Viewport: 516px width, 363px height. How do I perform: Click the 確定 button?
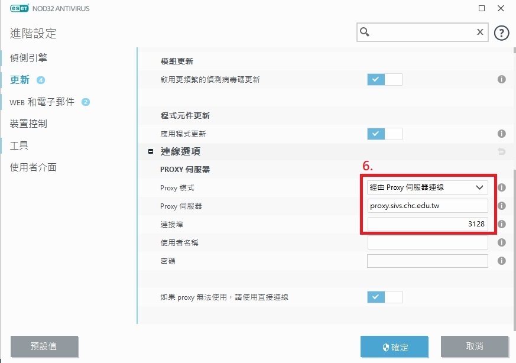tap(394, 346)
